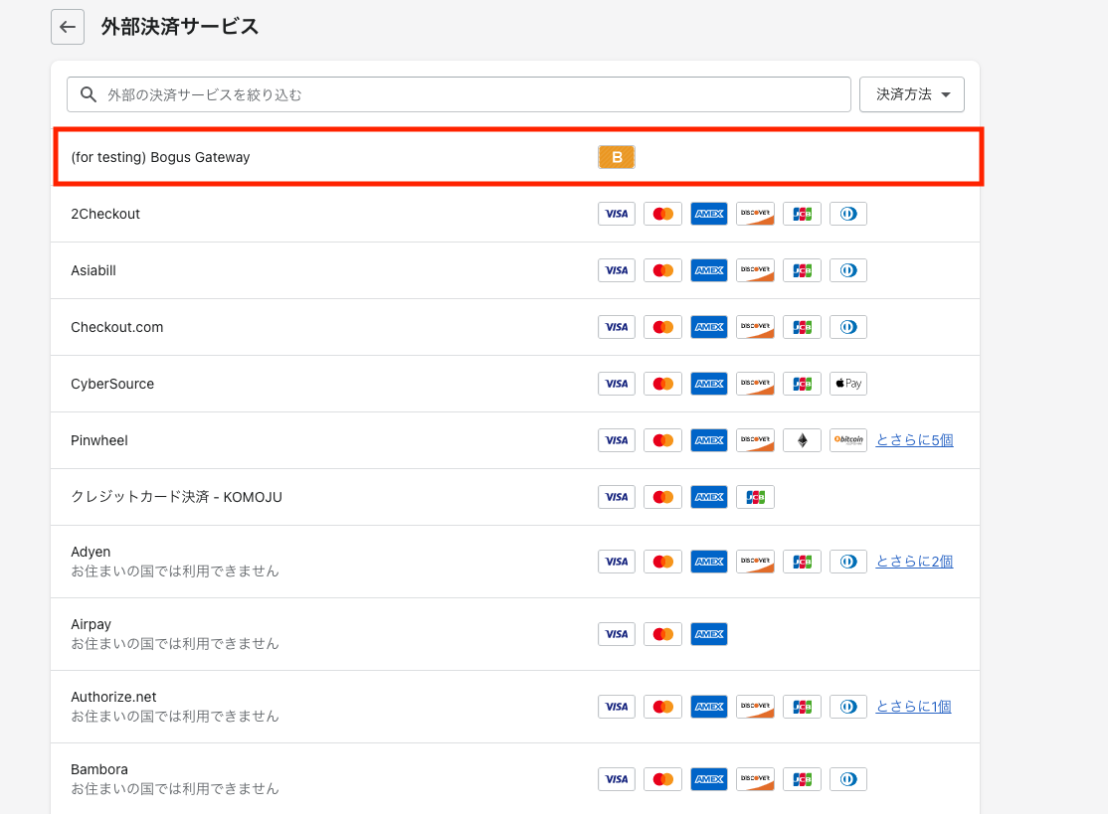This screenshot has height=814, width=1108.
Task: Click the JCB icon in Asiabill row
Action: (802, 270)
